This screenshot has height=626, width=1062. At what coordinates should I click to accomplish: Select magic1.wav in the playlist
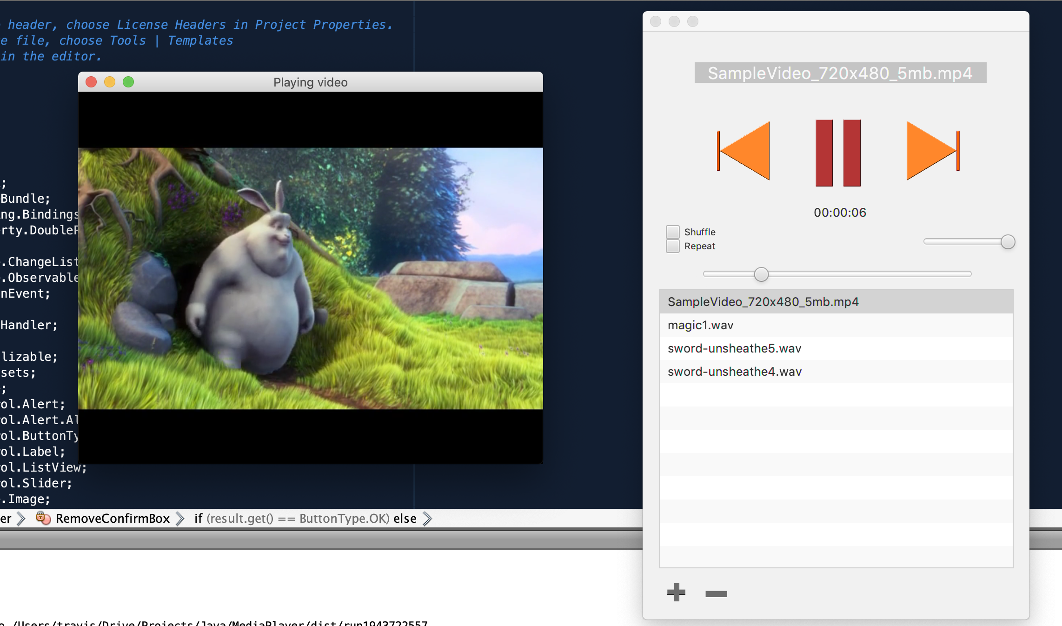point(700,325)
